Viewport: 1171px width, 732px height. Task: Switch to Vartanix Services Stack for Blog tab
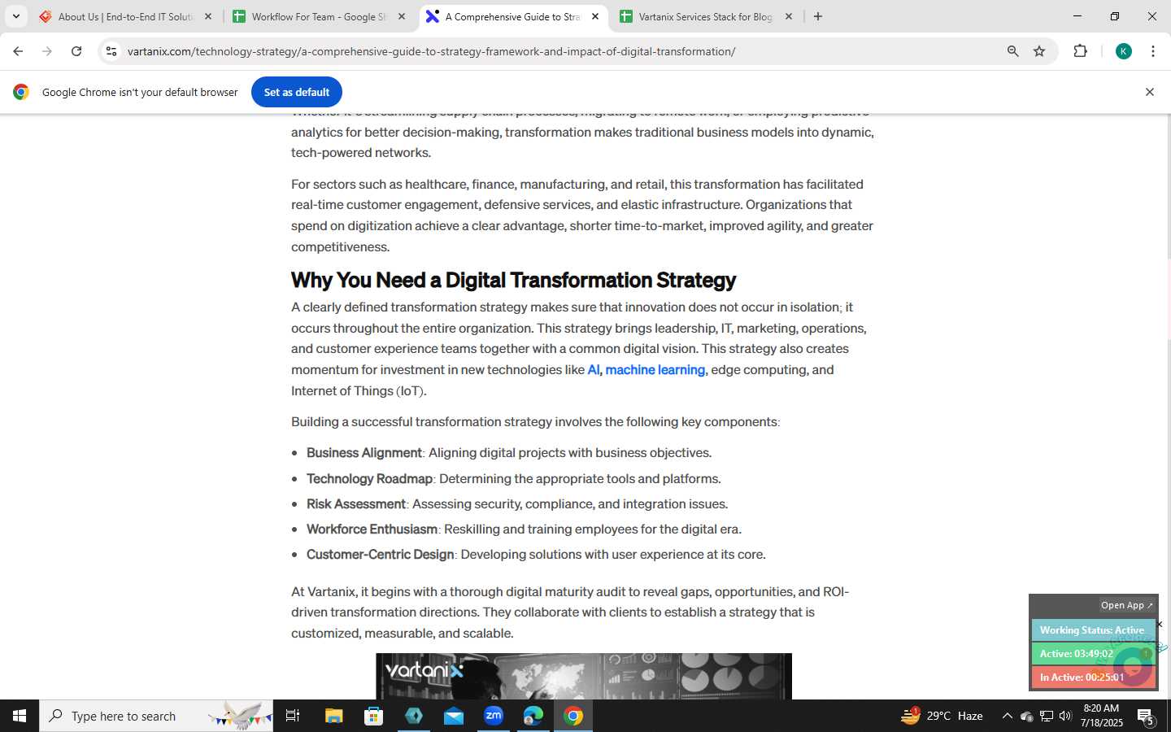coord(705,16)
